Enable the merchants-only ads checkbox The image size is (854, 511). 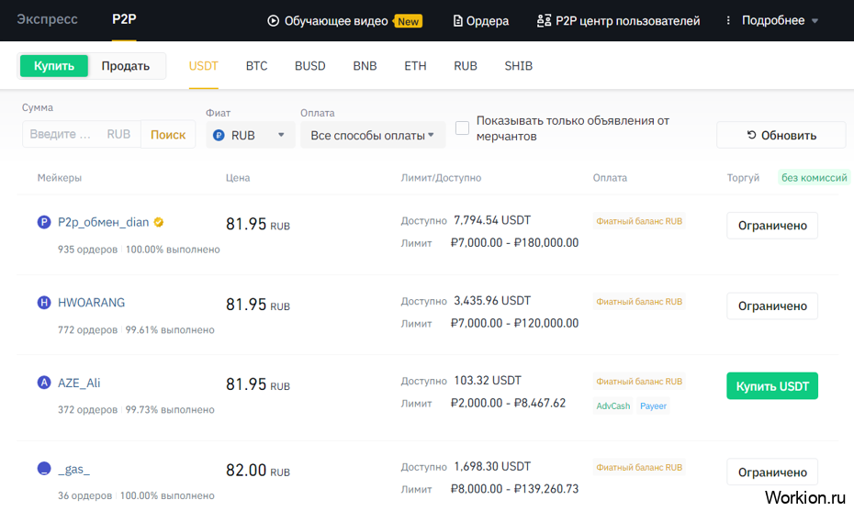coord(462,128)
